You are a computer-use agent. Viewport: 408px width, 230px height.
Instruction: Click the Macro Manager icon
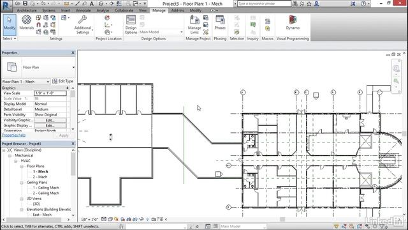[268, 21]
